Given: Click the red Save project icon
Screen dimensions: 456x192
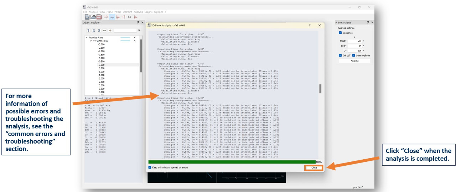Looking at the screenshot, I should [x=99, y=17].
